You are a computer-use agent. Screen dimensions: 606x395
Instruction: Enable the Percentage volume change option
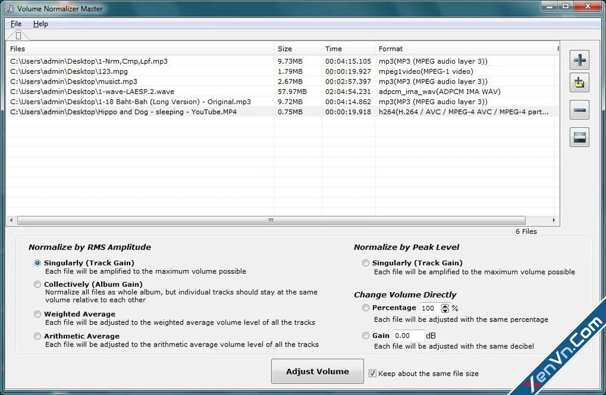(x=365, y=308)
